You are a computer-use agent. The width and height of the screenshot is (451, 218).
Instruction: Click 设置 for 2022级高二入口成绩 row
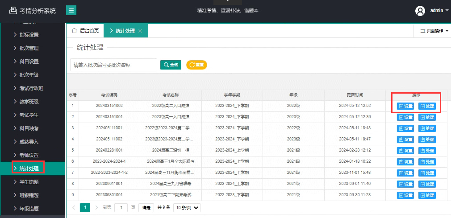click(405, 106)
